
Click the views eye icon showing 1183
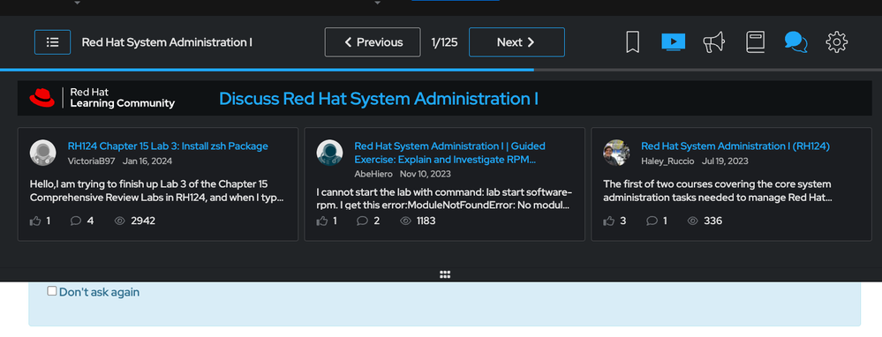(405, 221)
